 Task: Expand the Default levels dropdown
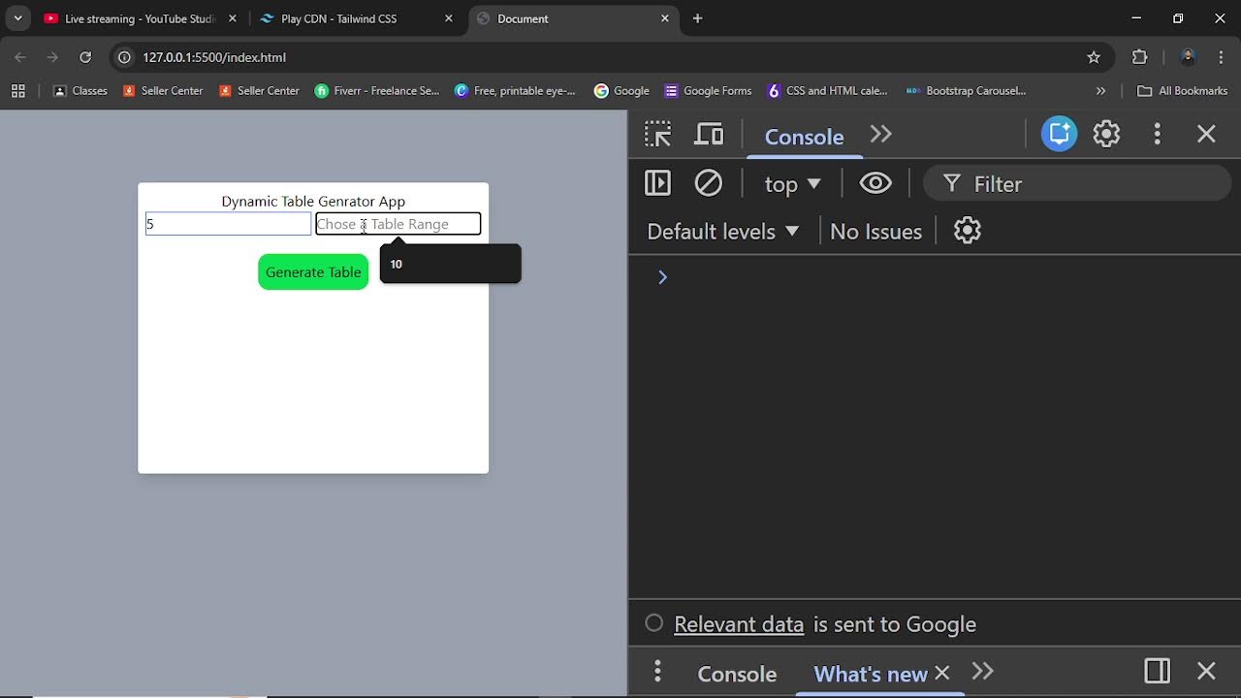pyautogui.click(x=723, y=231)
